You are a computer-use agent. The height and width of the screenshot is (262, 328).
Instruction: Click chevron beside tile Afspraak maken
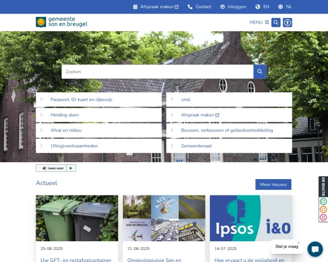[172, 115]
